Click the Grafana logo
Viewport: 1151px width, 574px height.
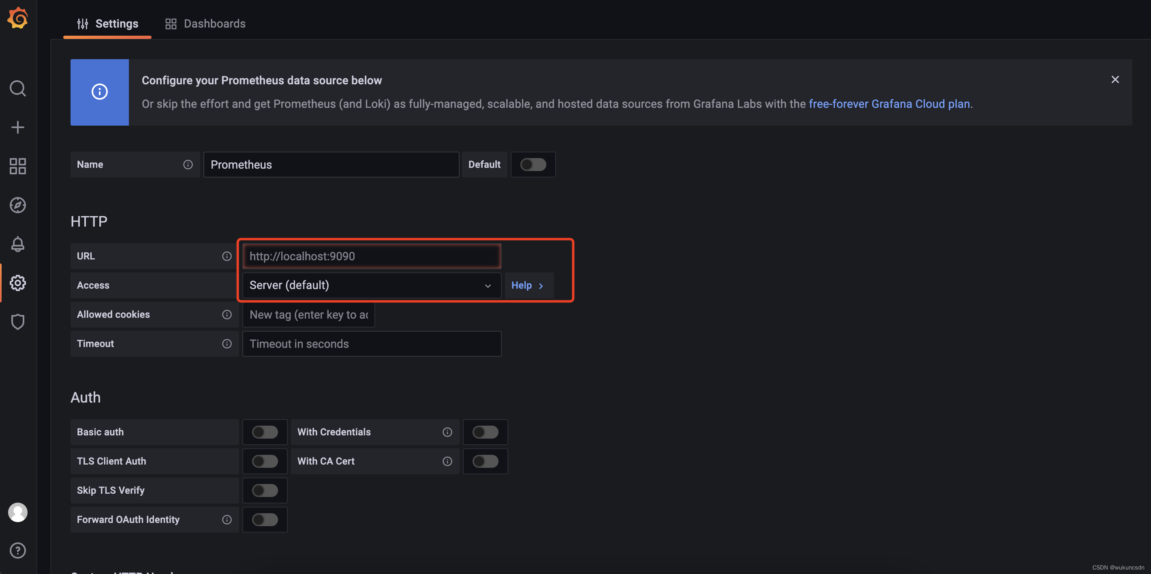[17, 18]
